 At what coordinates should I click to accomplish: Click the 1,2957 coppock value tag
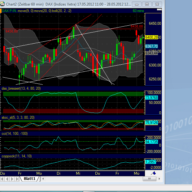(x=151, y=162)
